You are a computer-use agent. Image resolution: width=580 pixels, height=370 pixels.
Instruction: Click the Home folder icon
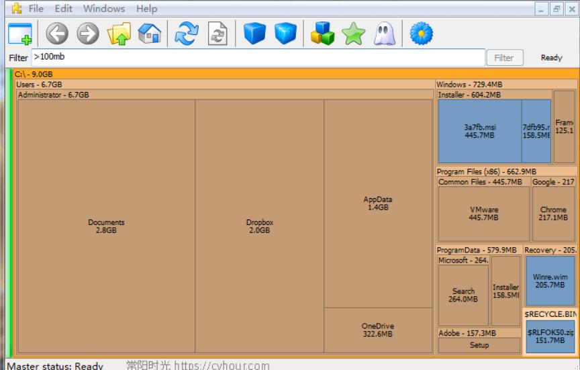(x=149, y=33)
